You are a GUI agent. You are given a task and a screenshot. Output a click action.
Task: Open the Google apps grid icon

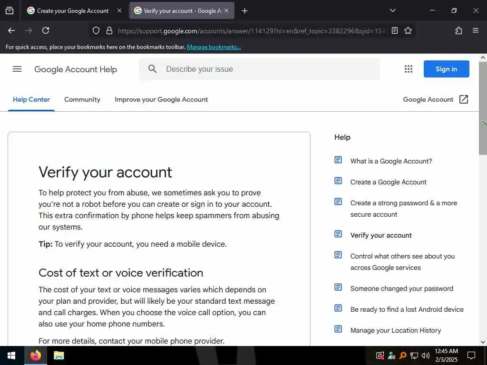coord(409,69)
